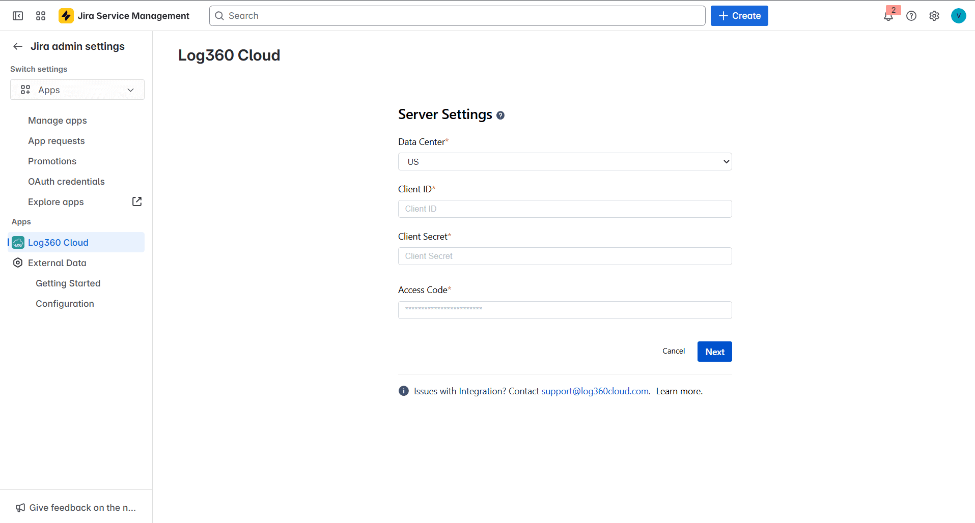Expand the user avatar menu
Image resolution: width=975 pixels, height=523 pixels.
pos(959,16)
